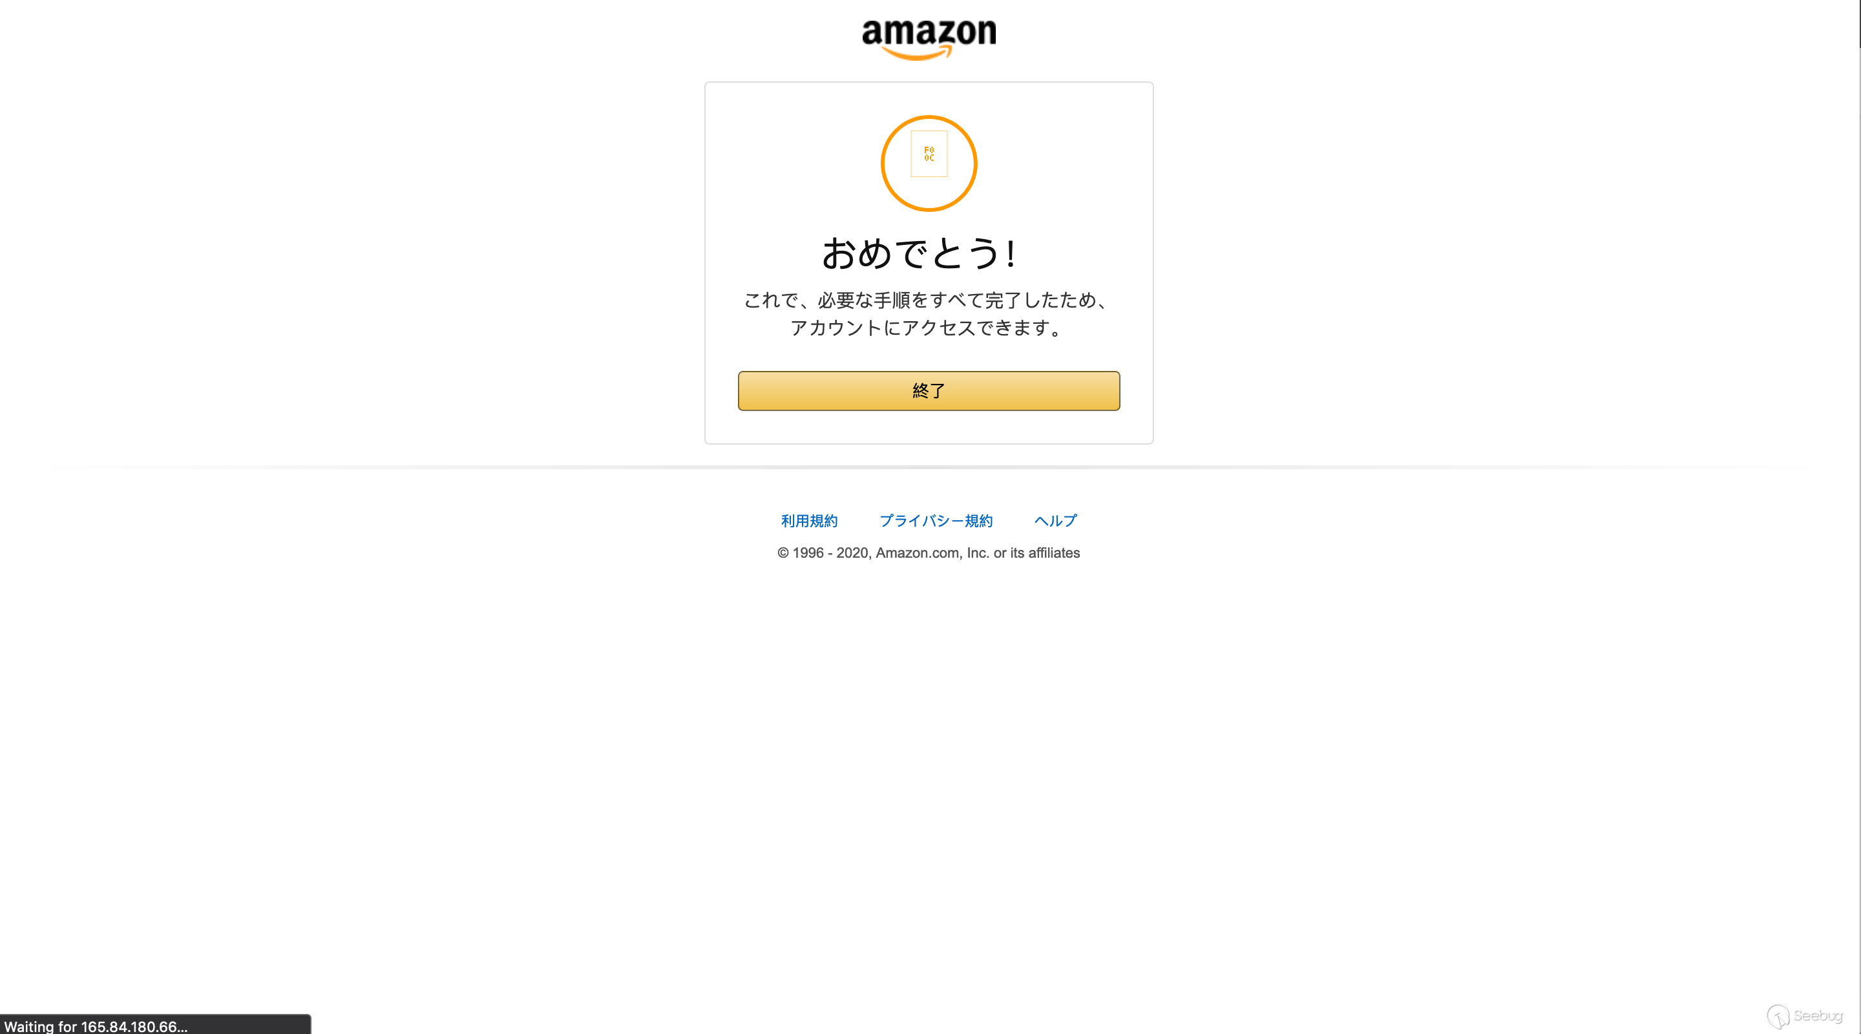The image size is (1861, 1034).
Task: Click the アカウントにアクセスできます text line
Action: [929, 328]
